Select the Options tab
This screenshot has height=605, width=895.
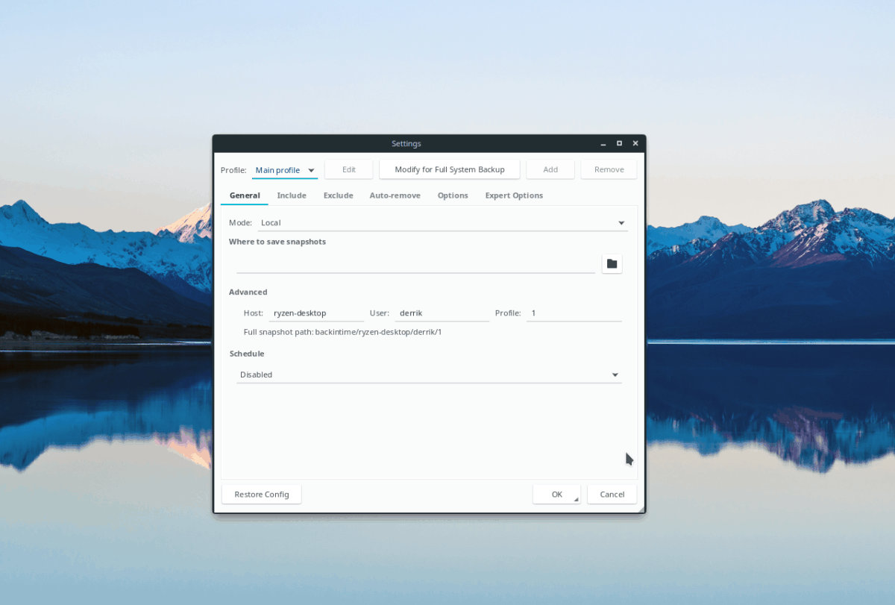coord(453,195)
